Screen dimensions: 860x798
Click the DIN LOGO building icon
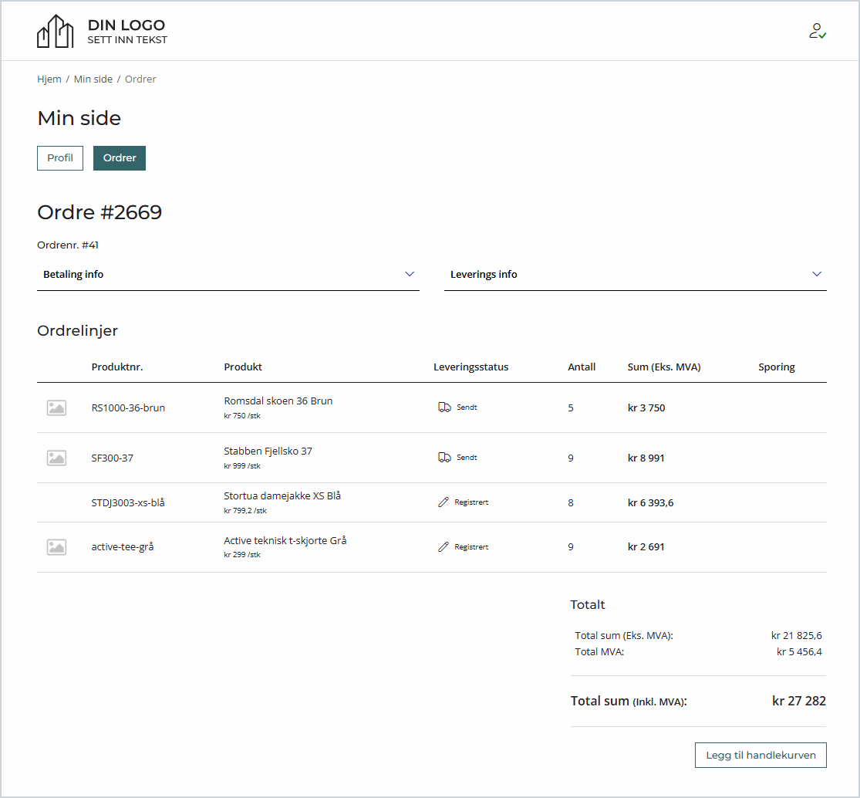tap(56, 32)
